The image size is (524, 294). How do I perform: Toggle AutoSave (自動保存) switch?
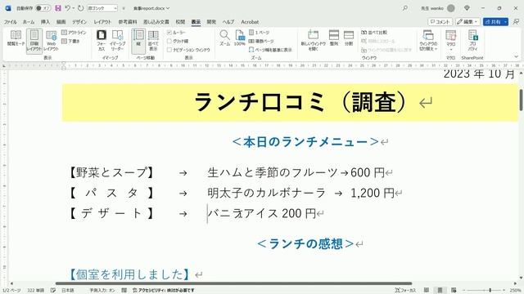pyautogui.click(x=43, y=8)
